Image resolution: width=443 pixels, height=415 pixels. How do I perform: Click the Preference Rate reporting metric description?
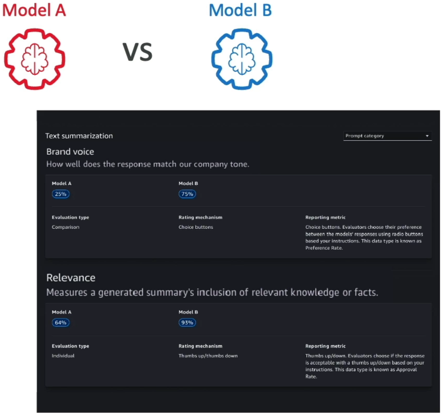pos(364,237)
